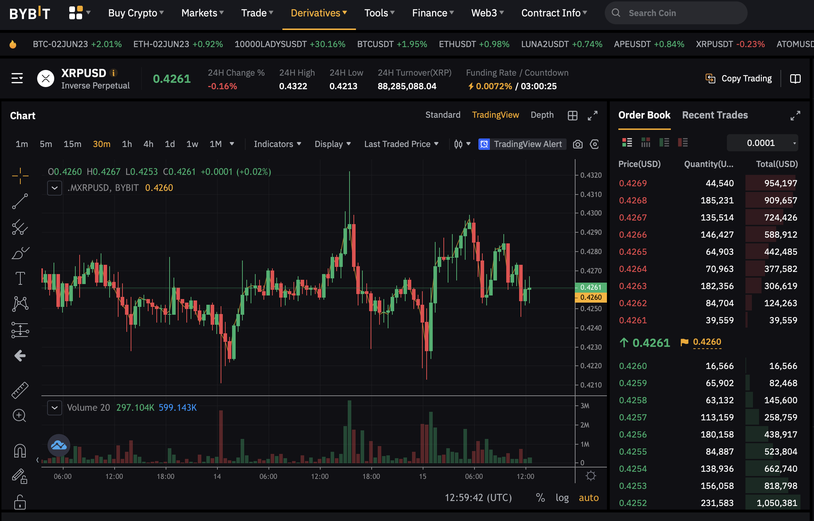This screenshot has width=814, height=521.
Task: Expand chart to fullscreen
Action: 593,115
